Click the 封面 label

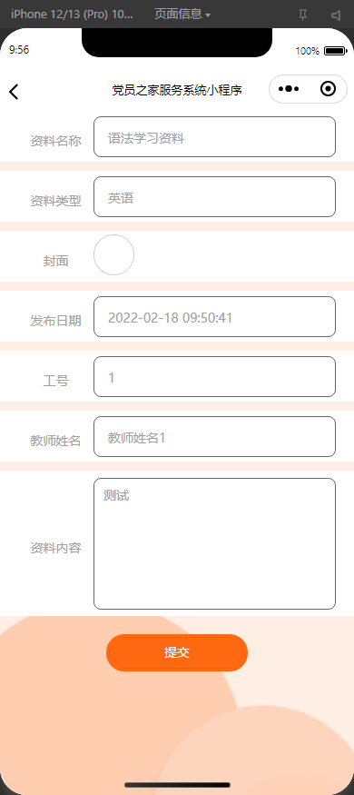[x=55, y=261]
